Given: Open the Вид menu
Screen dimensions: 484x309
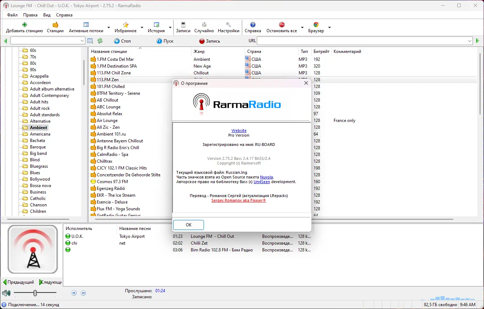Looking at the screenshot, I should (47, 15).
